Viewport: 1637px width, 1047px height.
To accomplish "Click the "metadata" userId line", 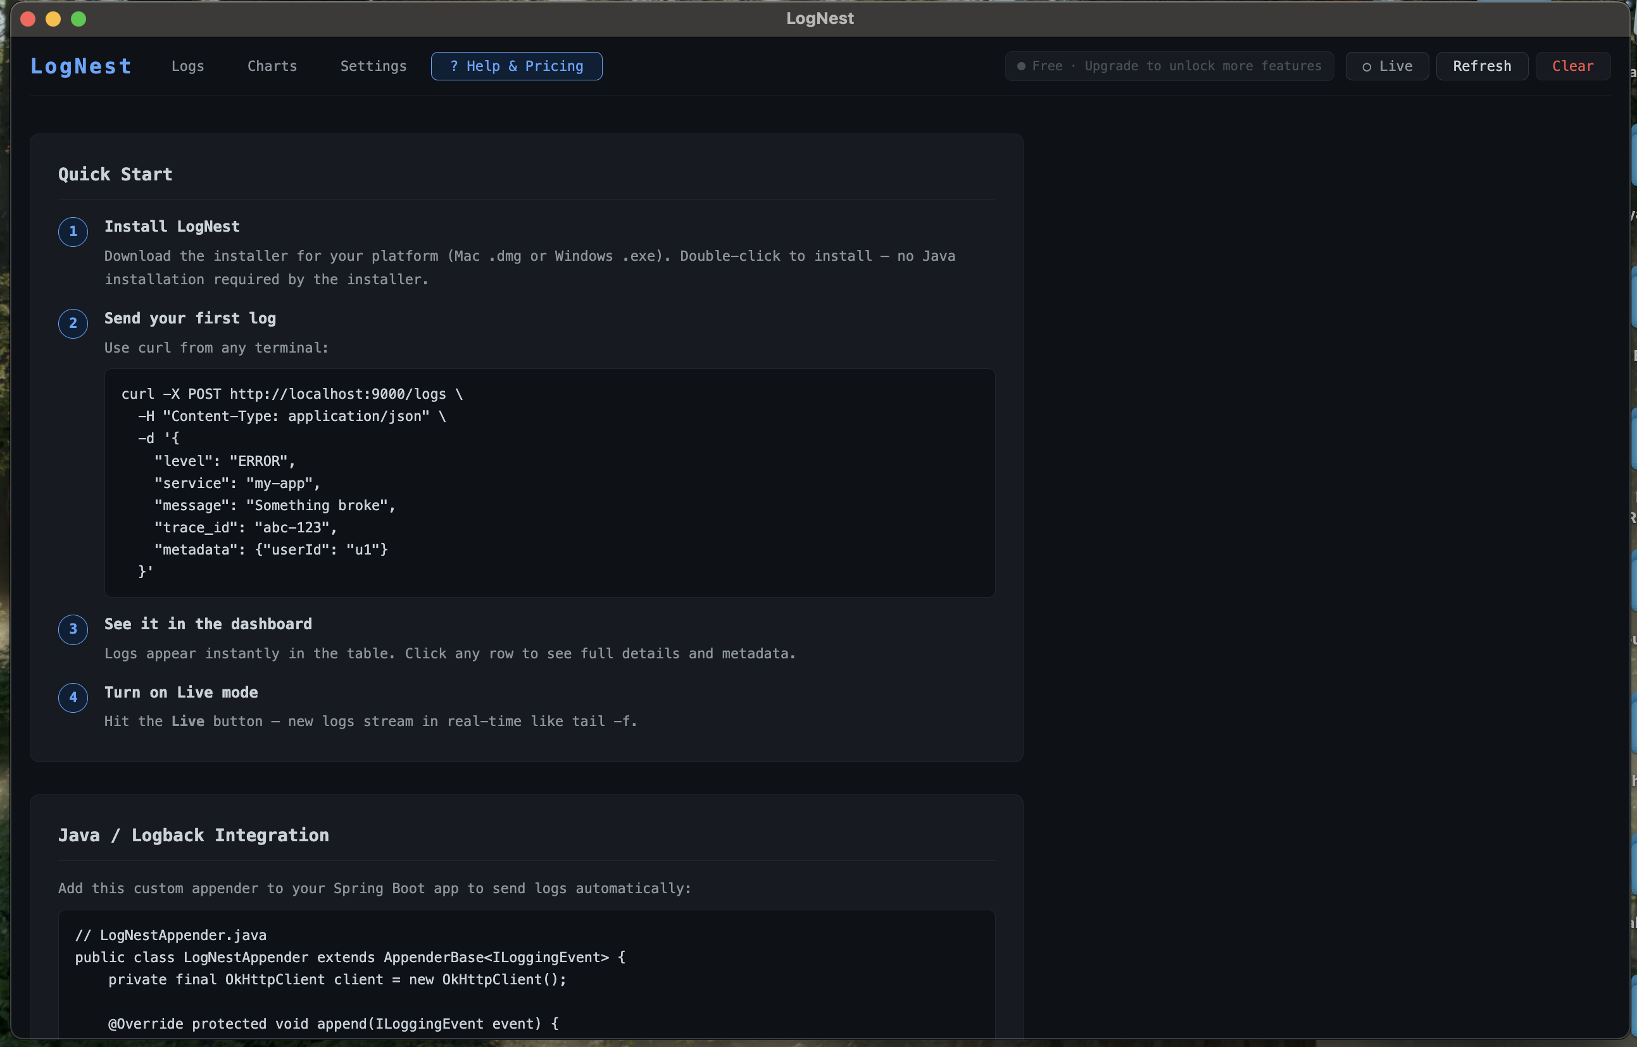I will click(x=270, y=549).
